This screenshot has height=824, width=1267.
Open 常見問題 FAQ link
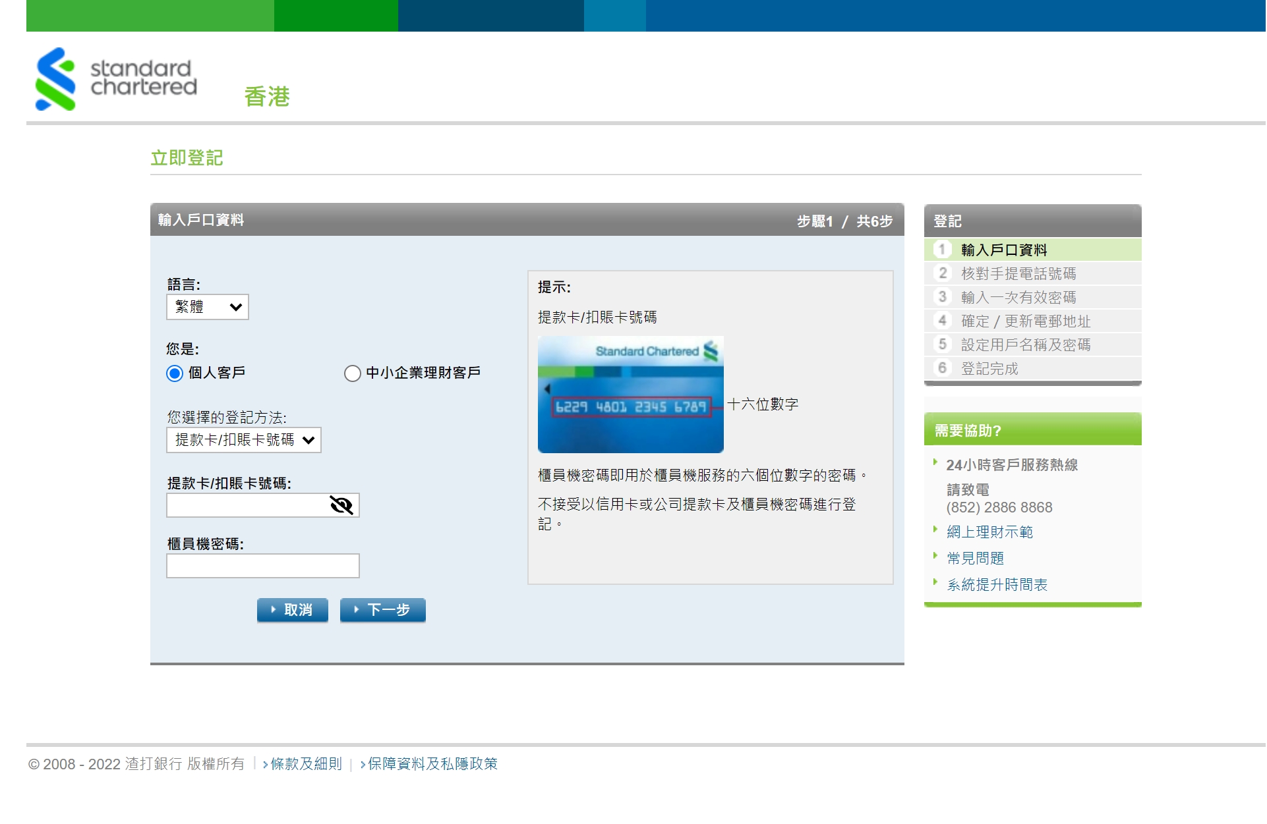pos(975,559)
